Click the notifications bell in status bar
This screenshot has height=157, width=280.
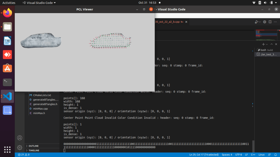[275, 155]
